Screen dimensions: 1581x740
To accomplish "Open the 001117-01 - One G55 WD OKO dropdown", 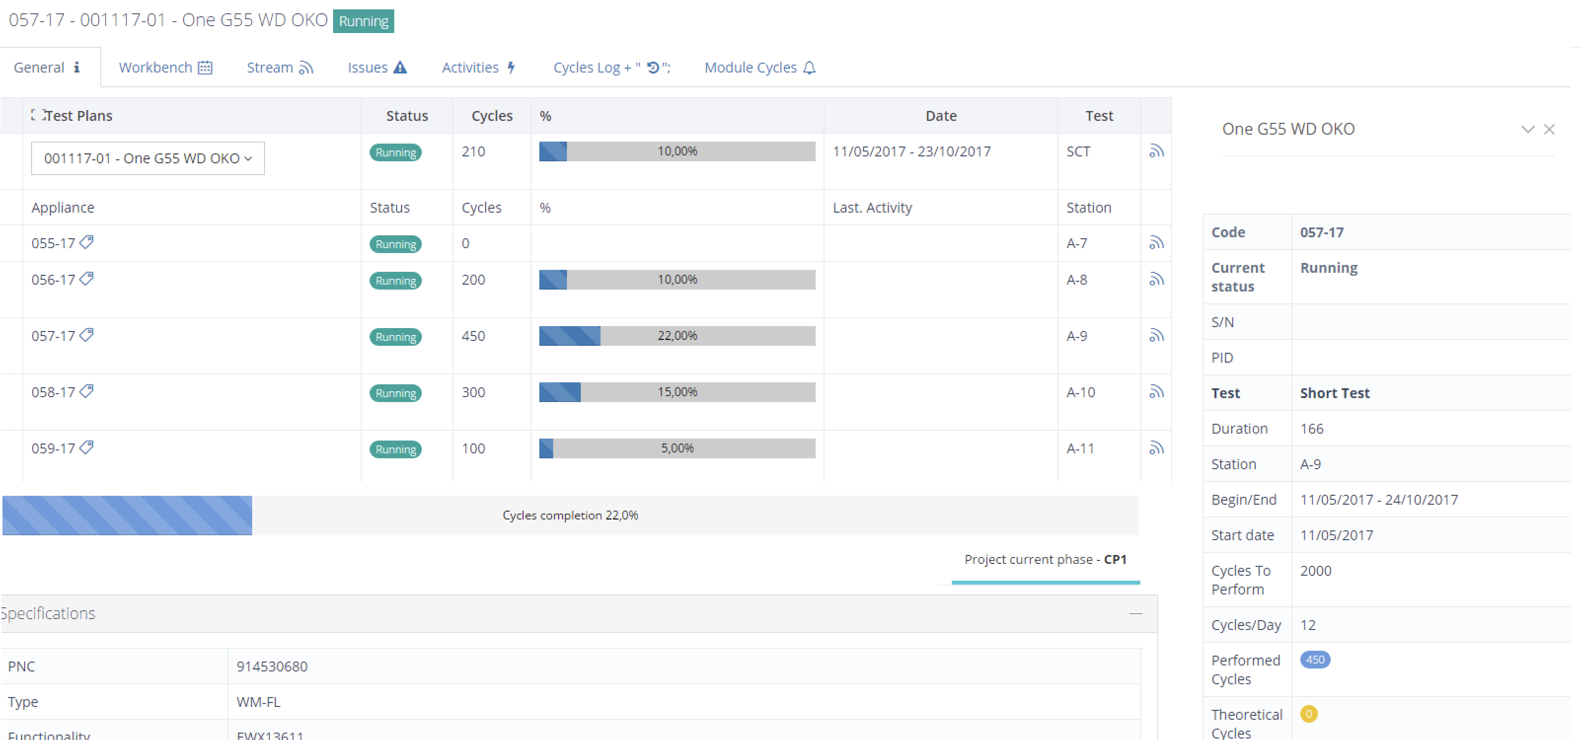I will coord(148,158).
